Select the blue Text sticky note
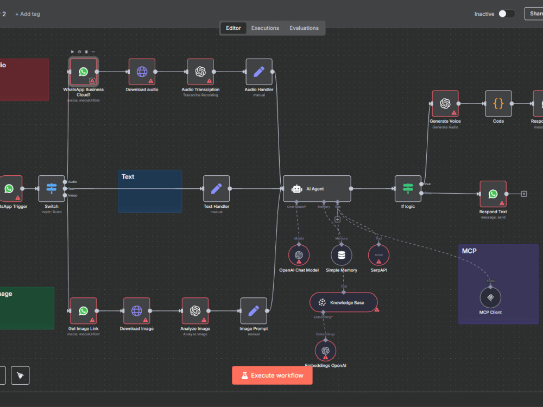Viewport: 543px width, 407px height. click(150, 191)
